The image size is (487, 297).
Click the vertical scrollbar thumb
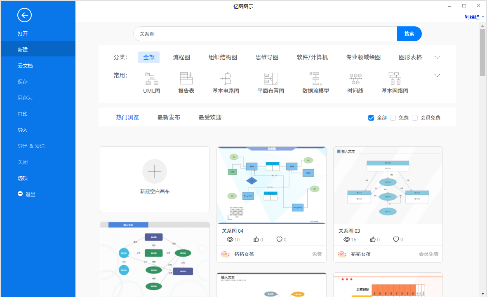point(482,53)
